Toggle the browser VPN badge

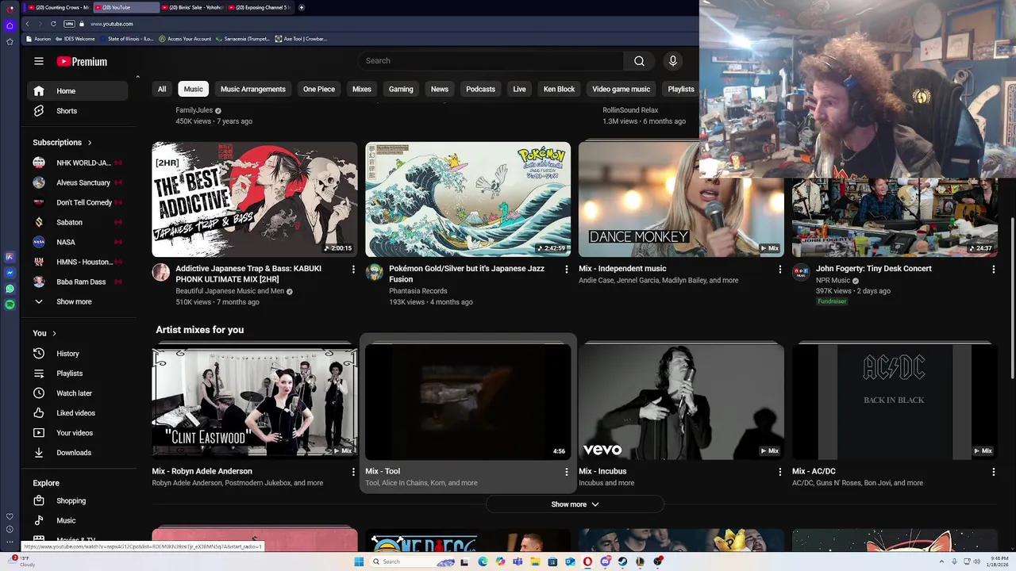coord(69,24)
